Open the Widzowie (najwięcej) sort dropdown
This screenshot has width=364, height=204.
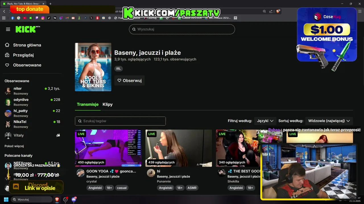329,121
